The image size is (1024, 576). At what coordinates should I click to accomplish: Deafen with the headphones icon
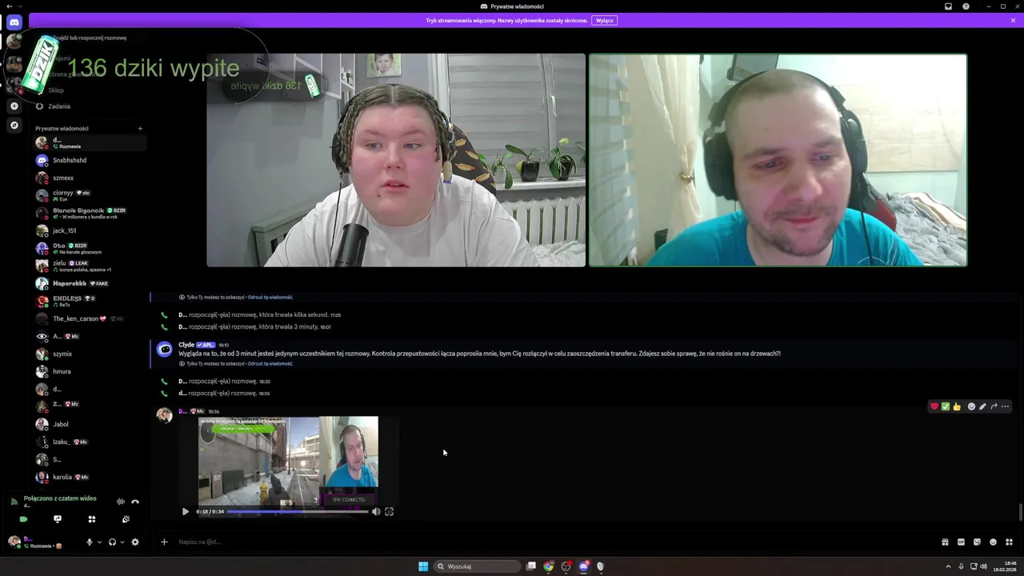[x=112, y=542]
